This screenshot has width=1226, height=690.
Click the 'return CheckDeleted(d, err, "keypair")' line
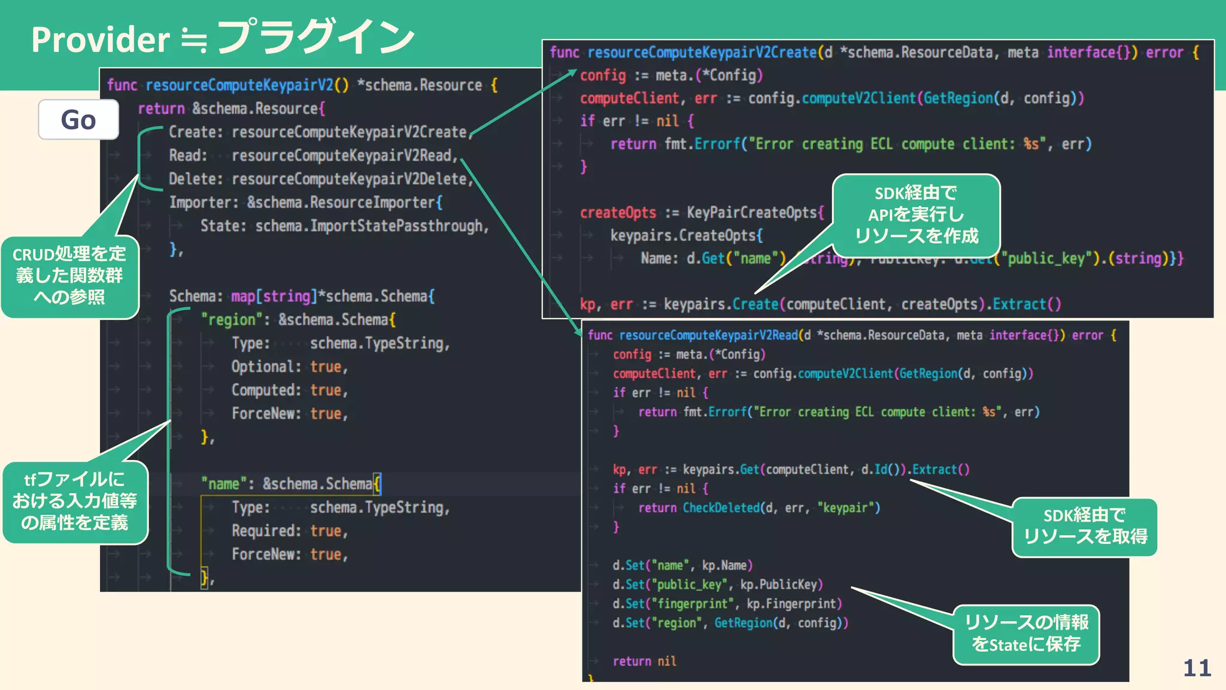[760, 507]
